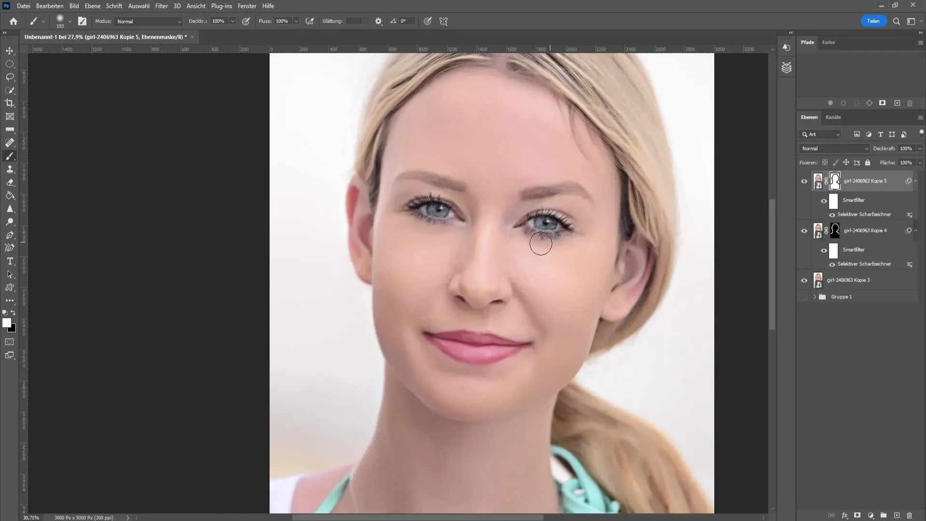Open brush settings panel icon

point(82,21)
